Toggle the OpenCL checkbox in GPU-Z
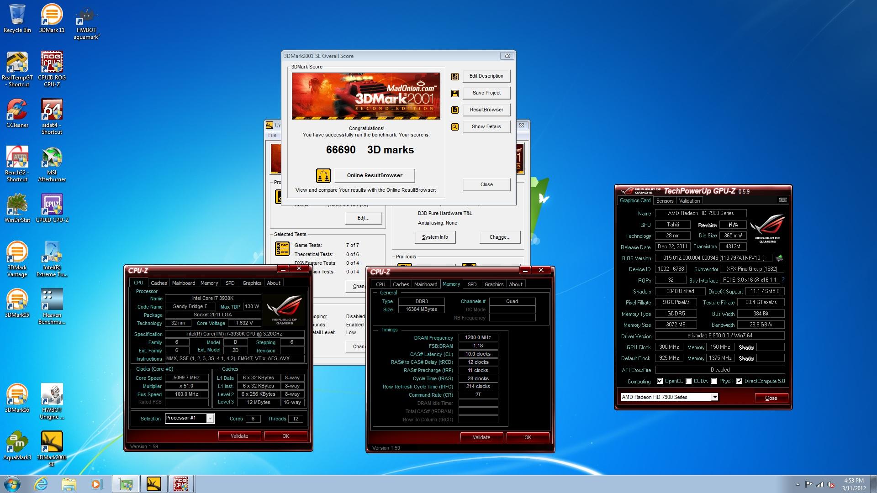This screenshot has width=877, height=493. click(660, 381)
